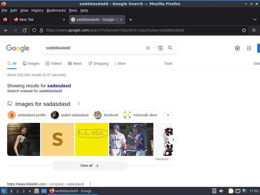
Task: Open the Help menu
Action: pyautogui.click(x=84, y=10)
